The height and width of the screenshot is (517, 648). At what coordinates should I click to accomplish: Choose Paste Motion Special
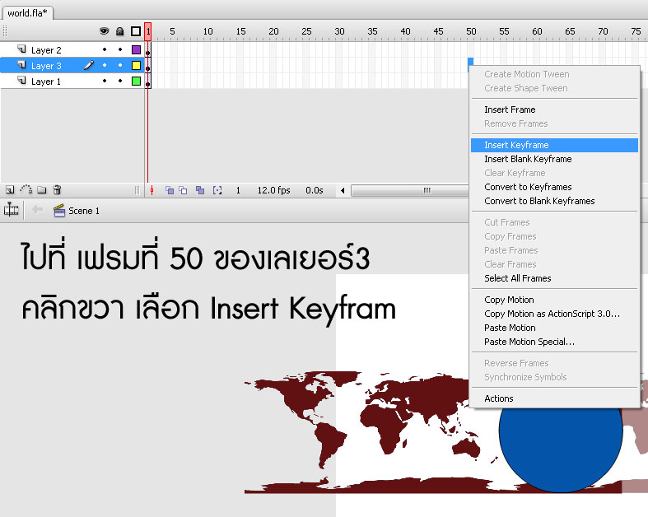pos(554,342)
